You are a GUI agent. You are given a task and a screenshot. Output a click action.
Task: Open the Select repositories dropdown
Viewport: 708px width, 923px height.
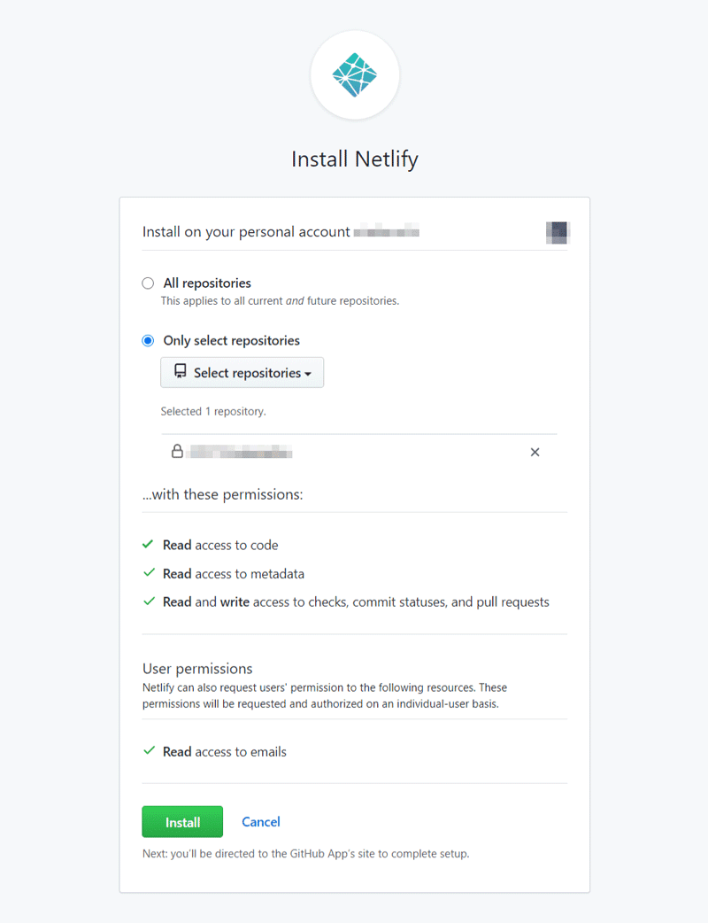point(242,373)
